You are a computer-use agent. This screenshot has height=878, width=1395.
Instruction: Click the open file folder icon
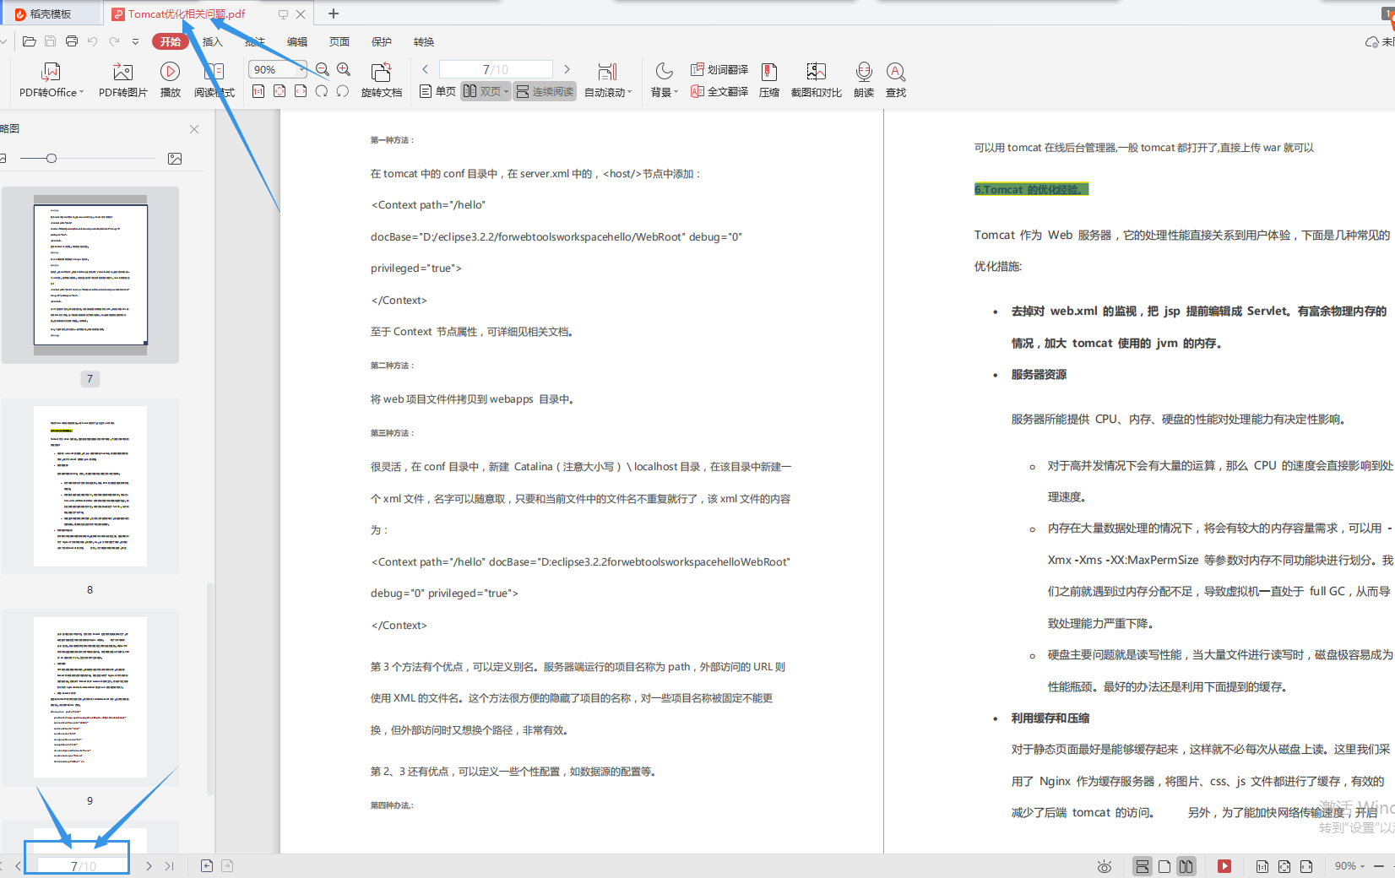[29, 41]
